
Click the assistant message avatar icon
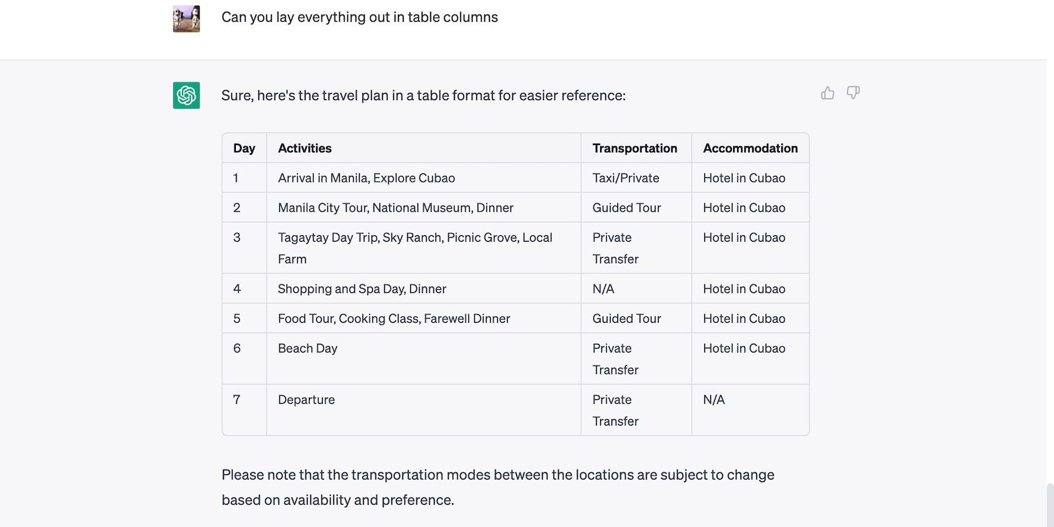point(185,95)
